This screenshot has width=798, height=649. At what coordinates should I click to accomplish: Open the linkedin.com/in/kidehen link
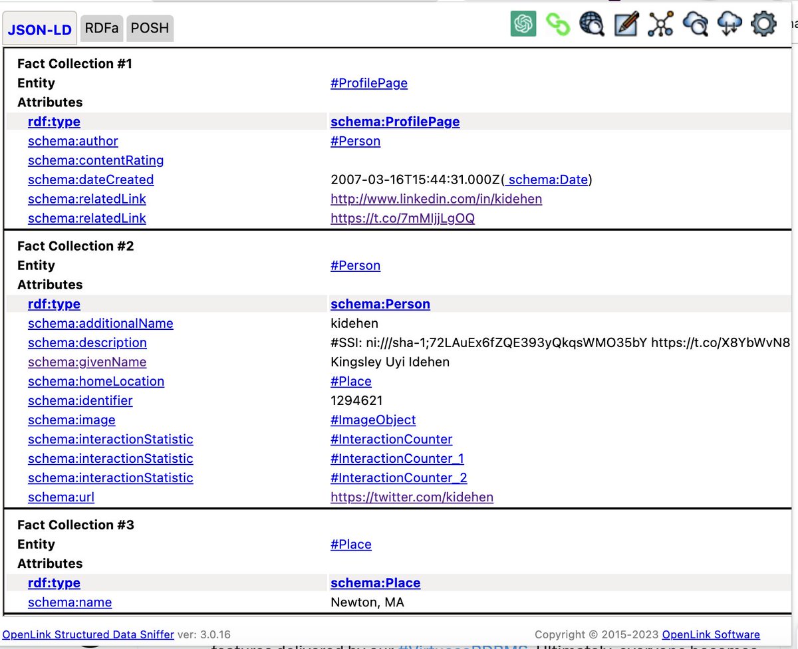pos(436,199)
